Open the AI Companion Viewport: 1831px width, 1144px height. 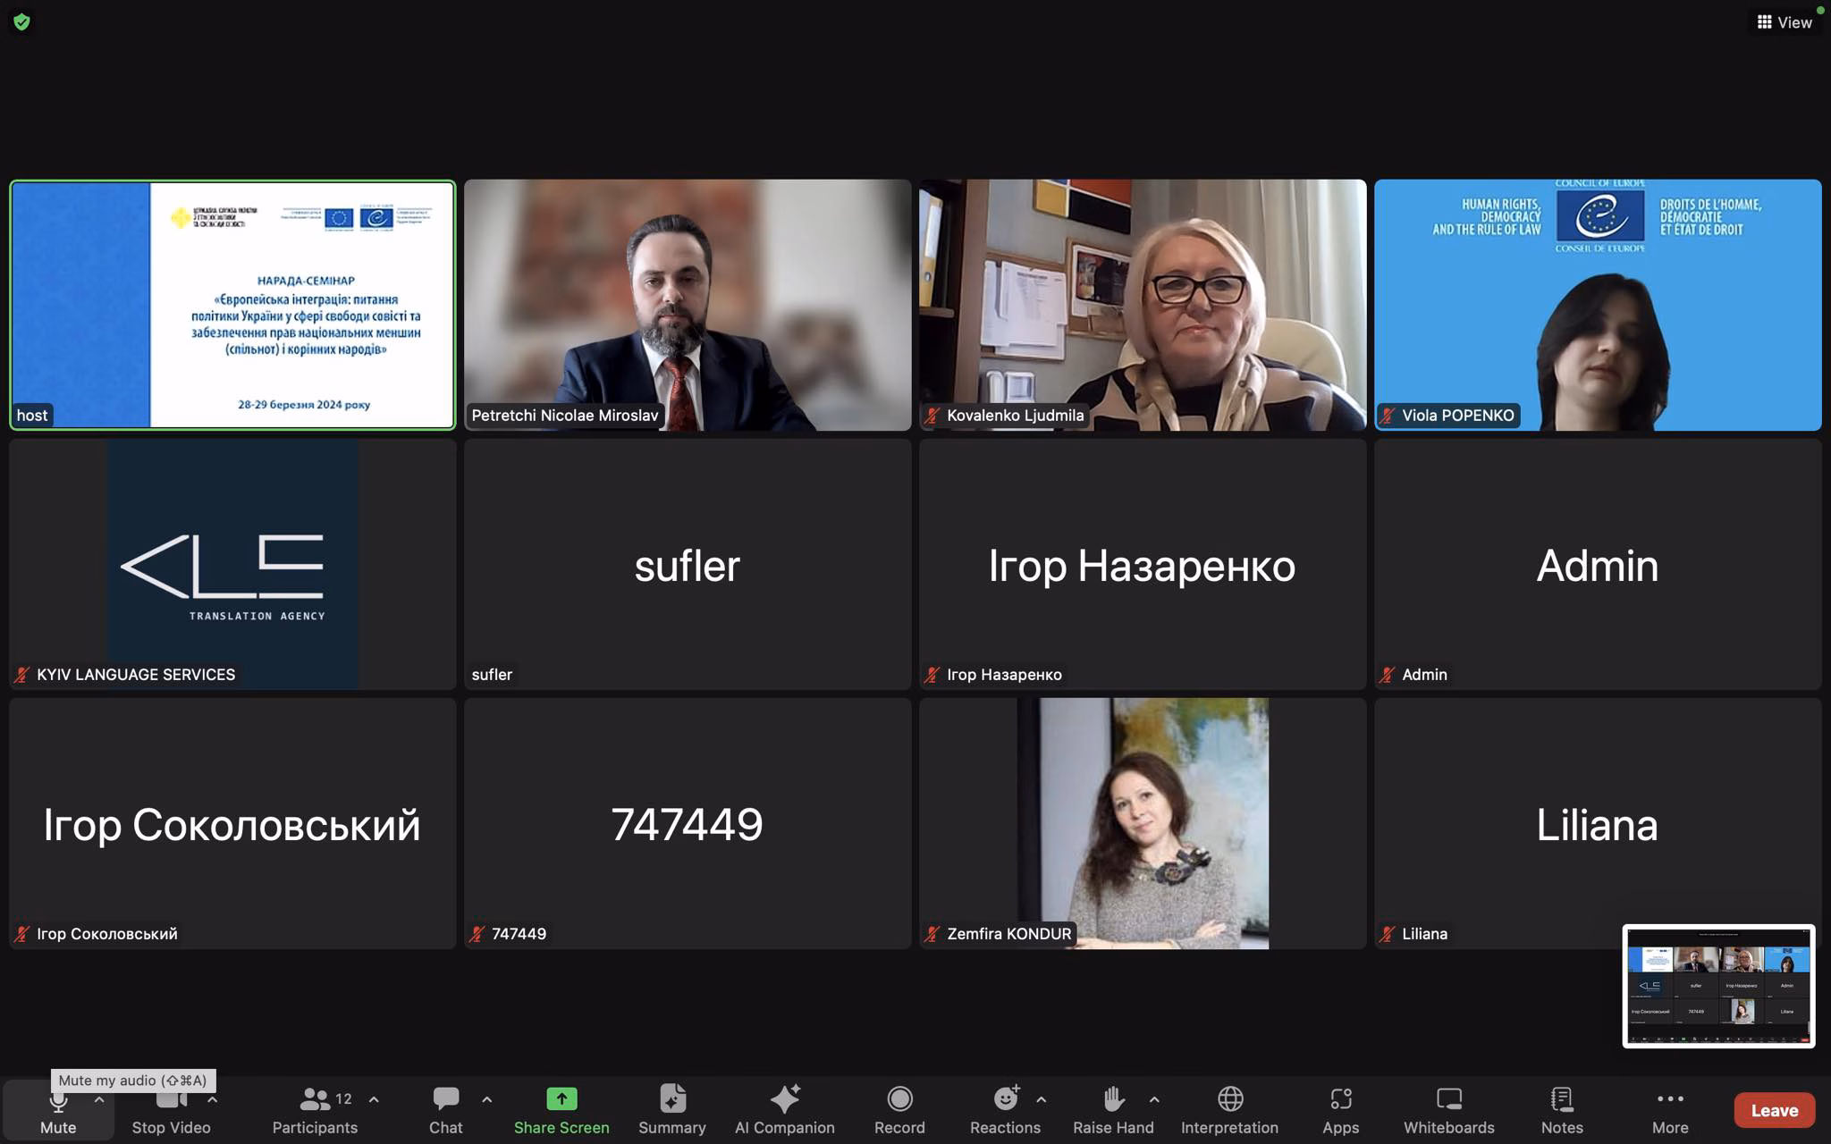784,1109
